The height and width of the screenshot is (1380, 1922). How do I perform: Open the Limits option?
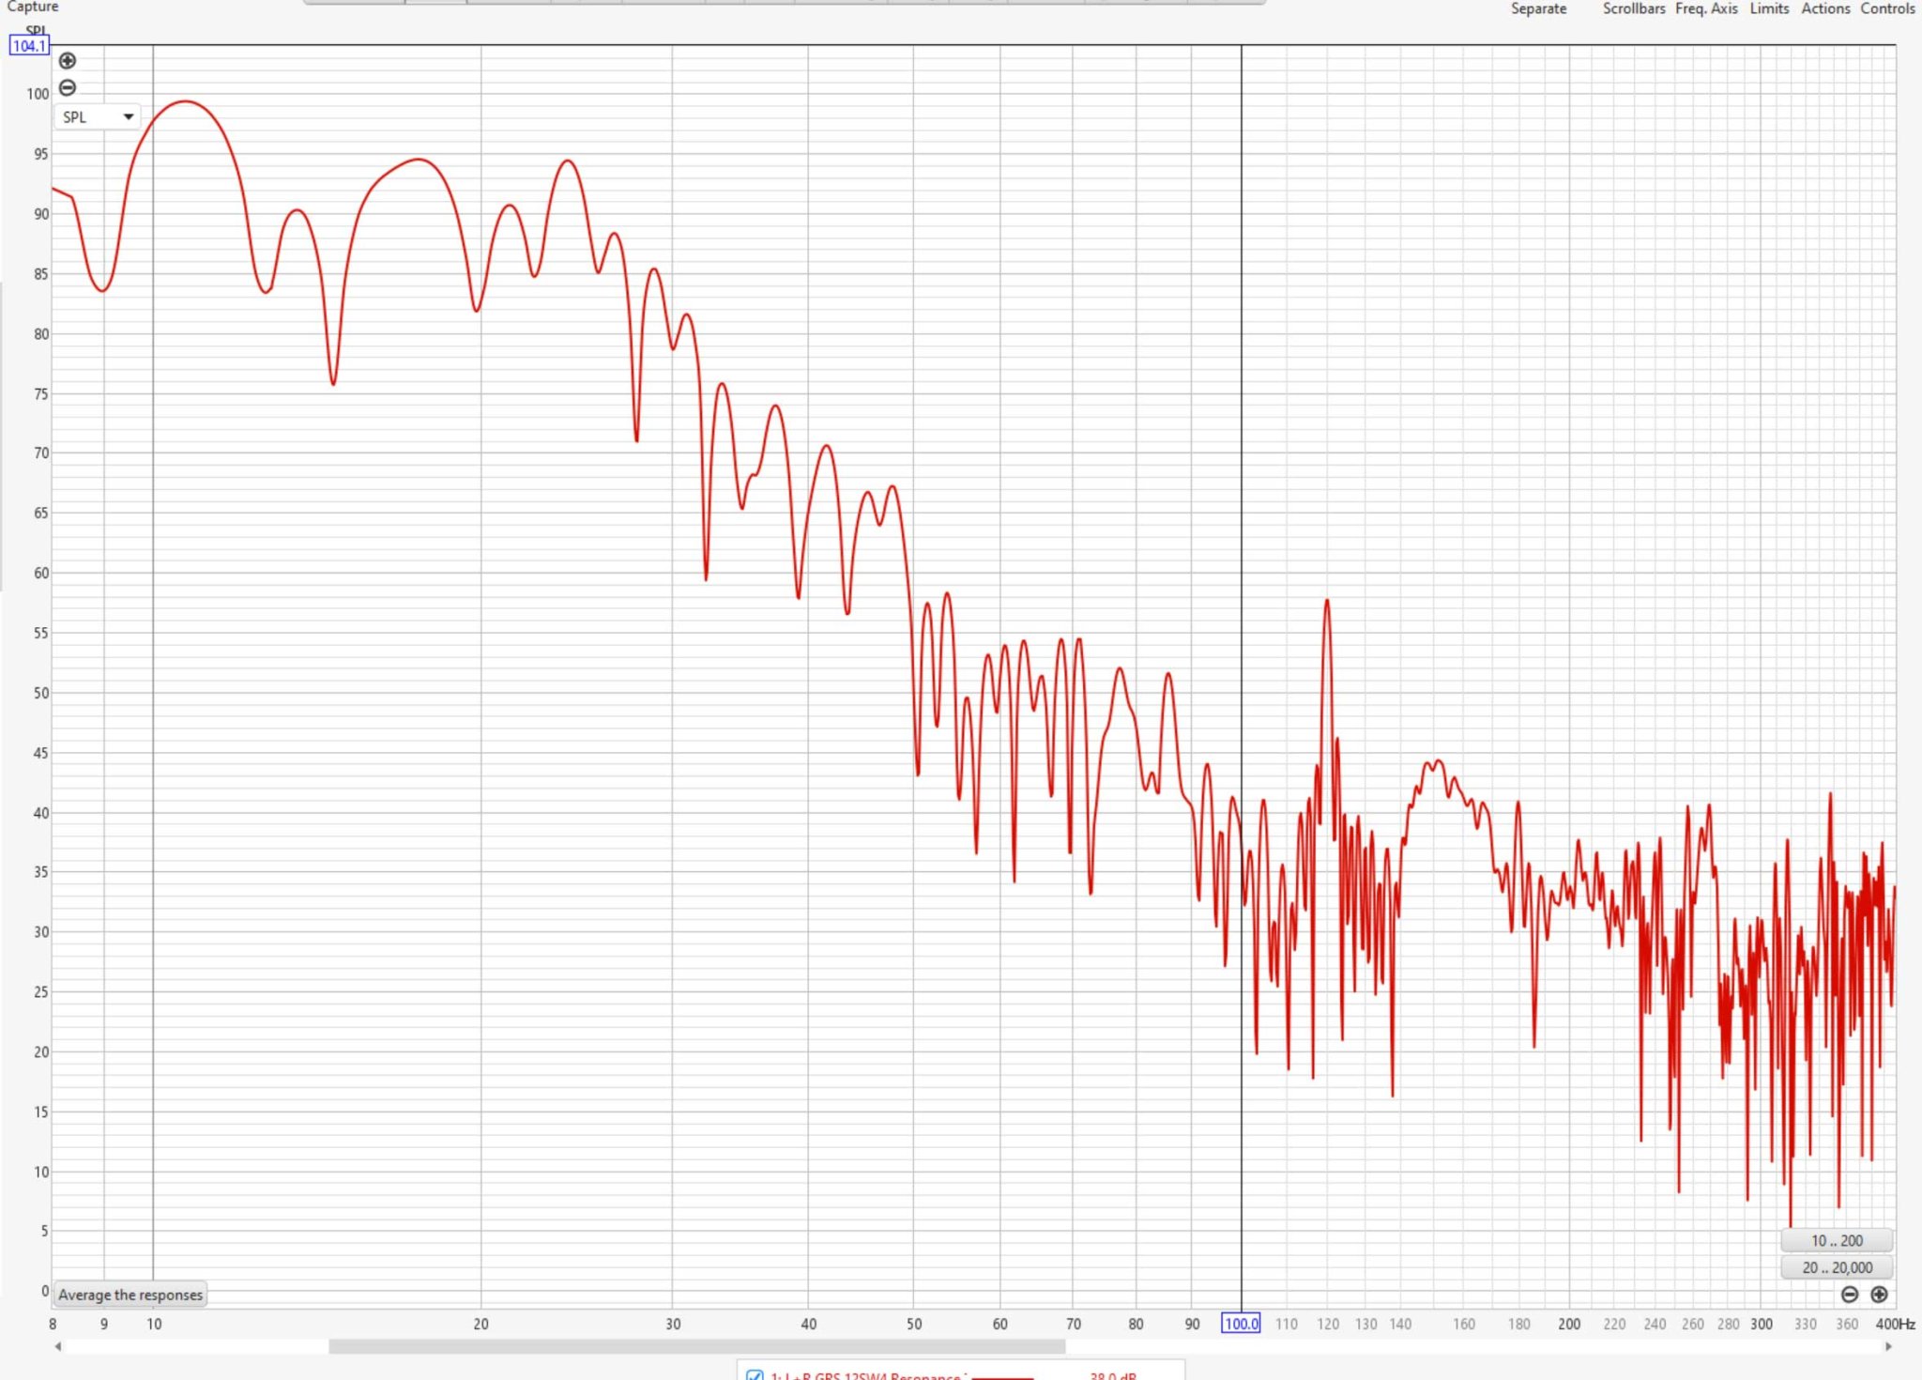(1769, 8)
